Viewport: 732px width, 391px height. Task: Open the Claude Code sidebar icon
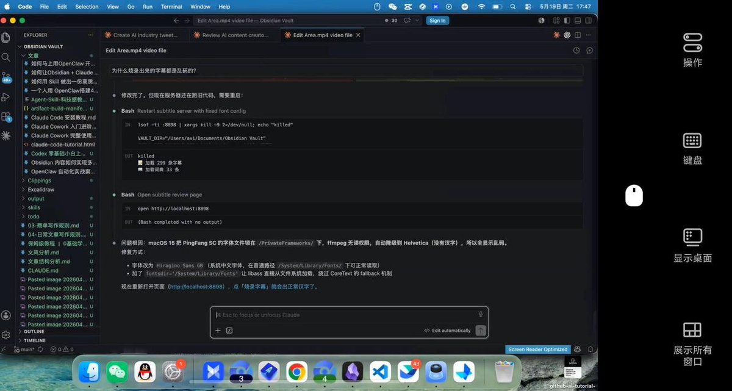coord(6,135)
